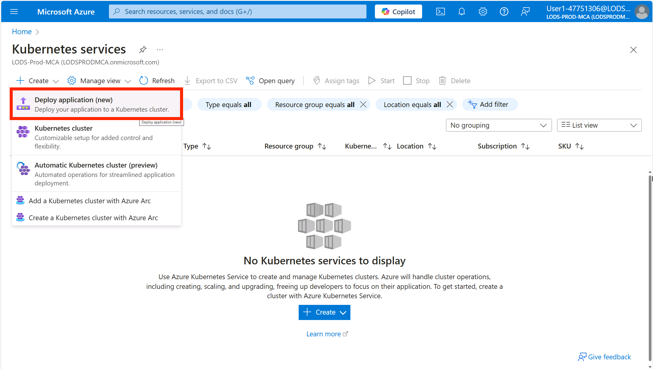Click the Microsoft Azure logo text
This screenshot has height=369, width=653.
click(66, 12)
